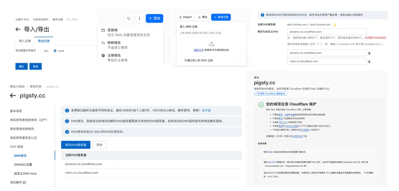Open the 权威域名解析 breadcrumb

[41, 20]
